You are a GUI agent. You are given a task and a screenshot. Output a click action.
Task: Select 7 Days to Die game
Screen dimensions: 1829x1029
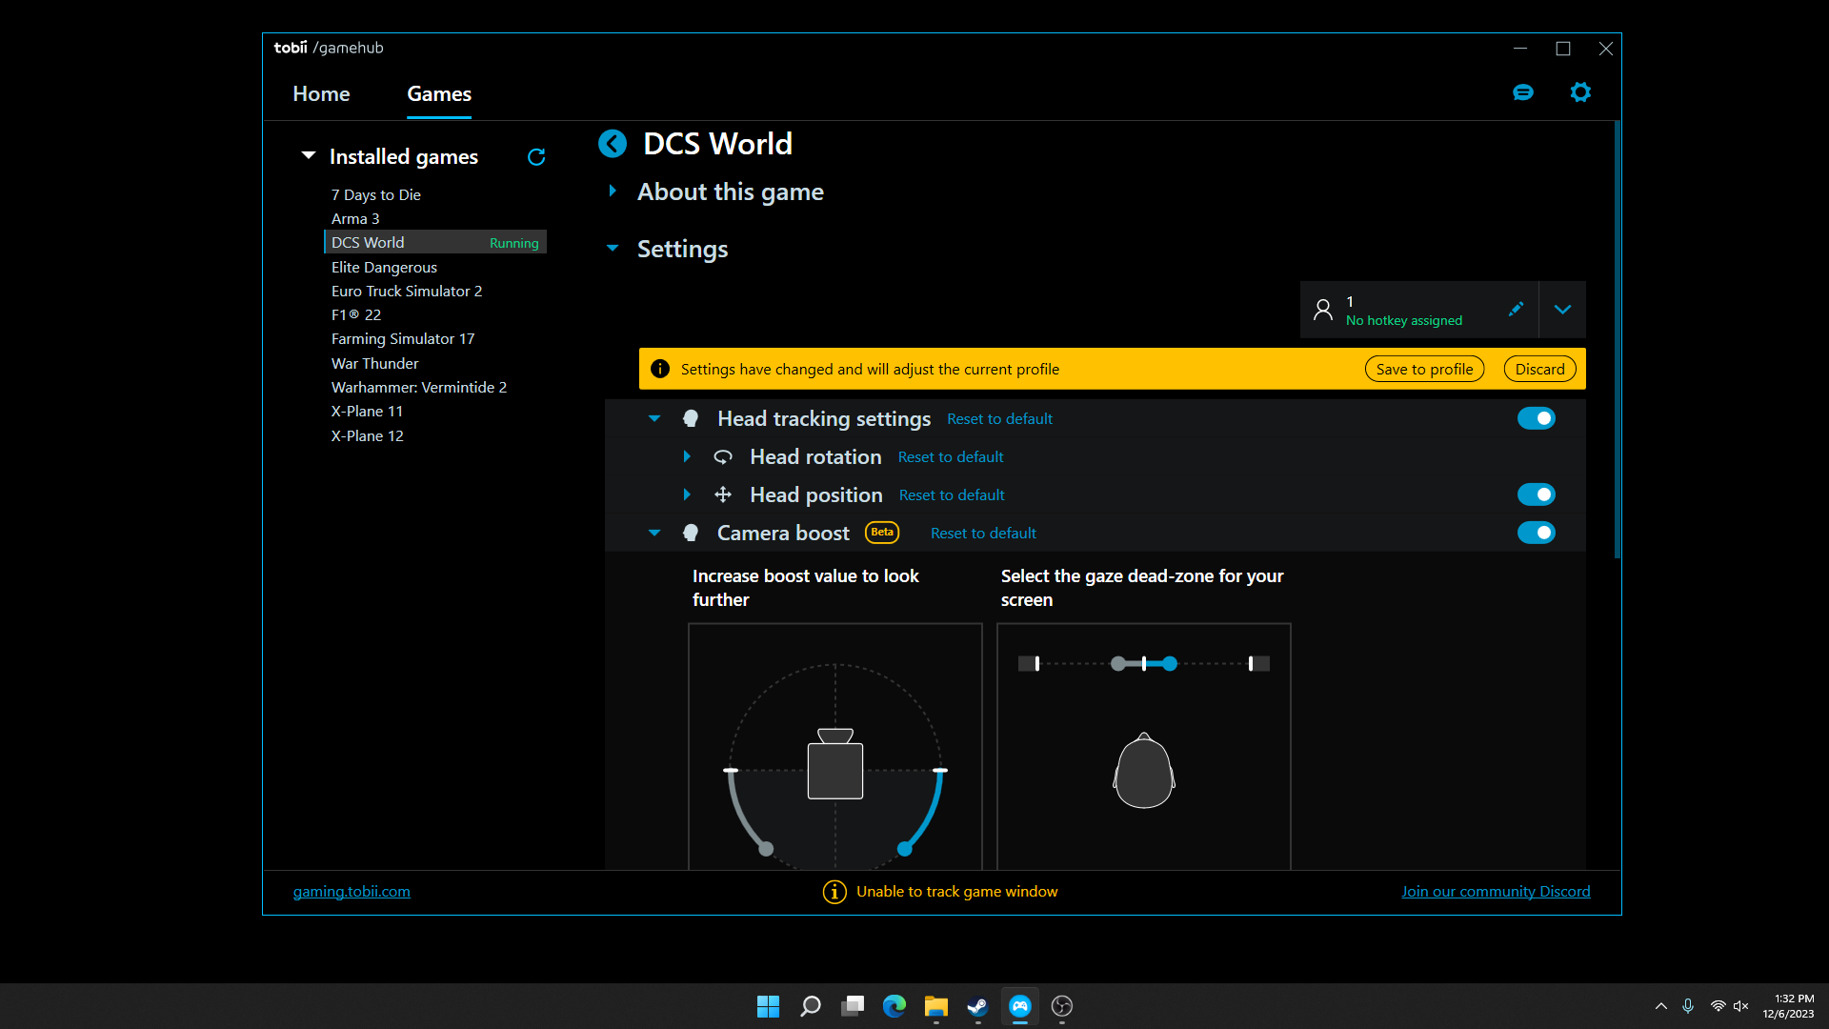coord(376,195)
